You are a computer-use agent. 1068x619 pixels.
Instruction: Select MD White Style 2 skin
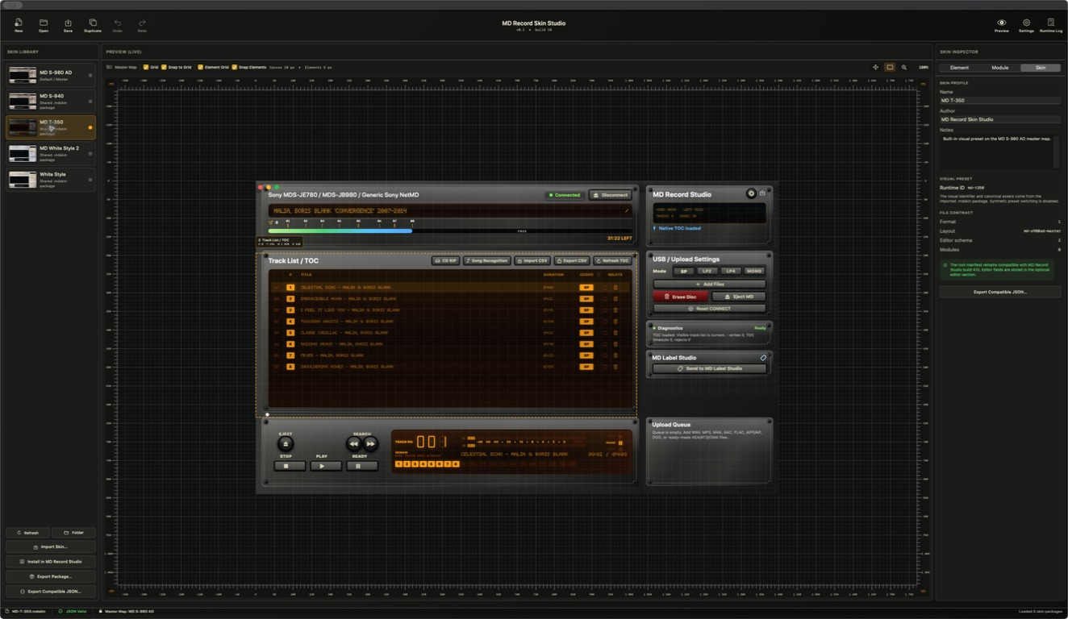(51, 153)
